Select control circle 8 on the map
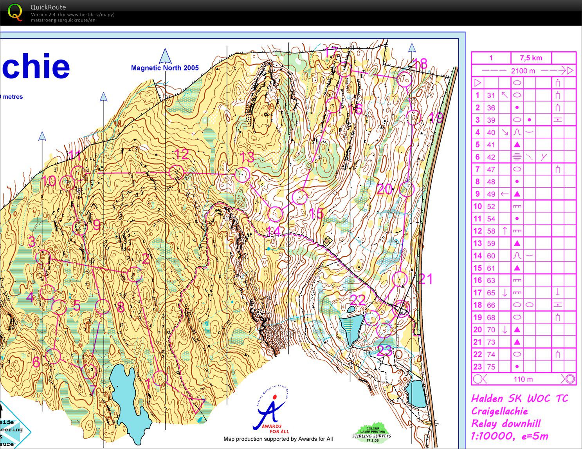The height and width of the screenshot is (449, 582). click(x=103, y=307)
